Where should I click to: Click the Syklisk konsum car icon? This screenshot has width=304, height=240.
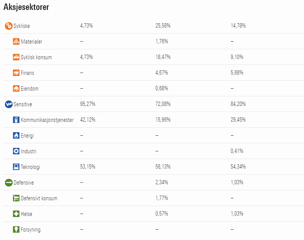[16, 57]
